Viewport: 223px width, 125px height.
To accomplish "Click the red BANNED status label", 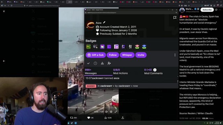I will click(x=91, y=86).
